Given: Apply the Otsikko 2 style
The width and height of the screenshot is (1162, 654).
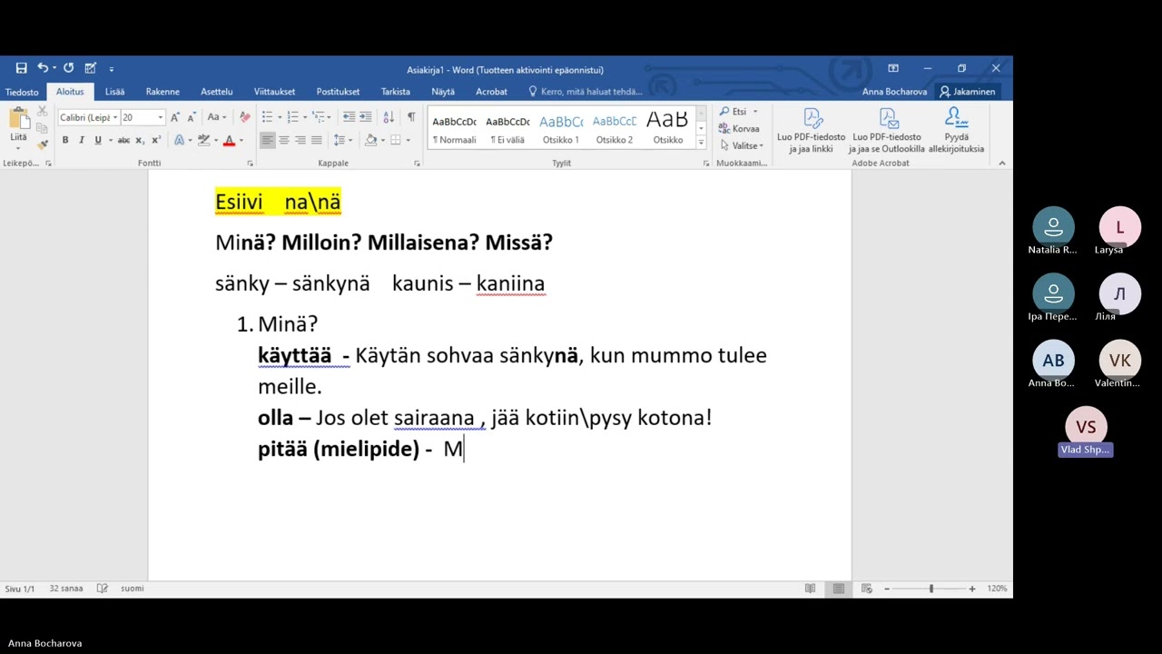Looking at the screenshot, I should [x=615, y=129].
